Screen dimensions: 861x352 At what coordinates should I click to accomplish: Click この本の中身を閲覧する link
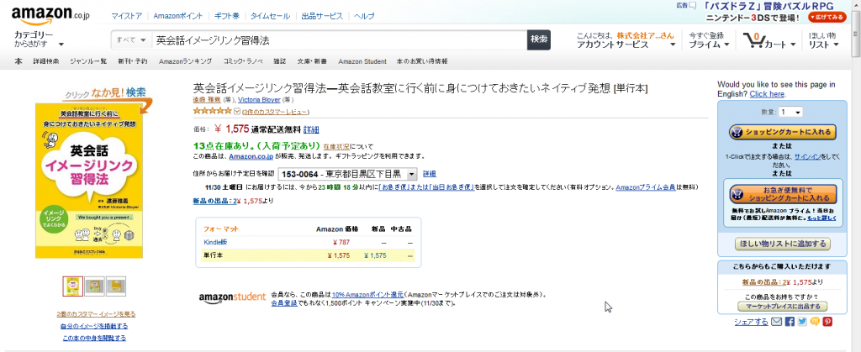(94, 339)
